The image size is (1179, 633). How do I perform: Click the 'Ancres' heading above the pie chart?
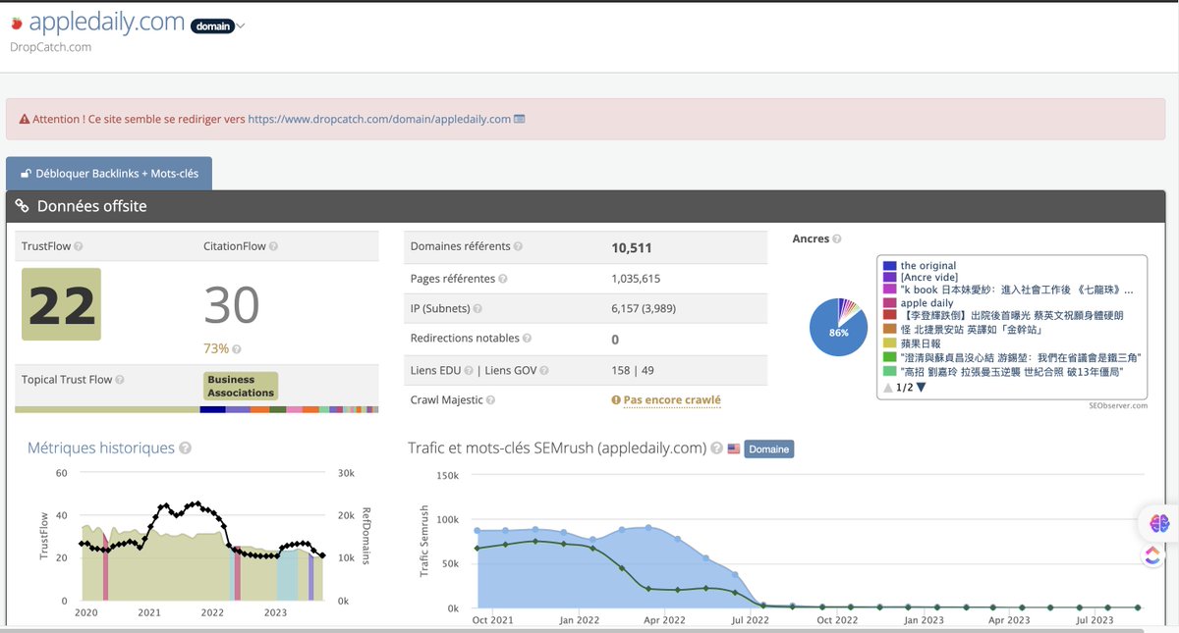coord(811,238)
